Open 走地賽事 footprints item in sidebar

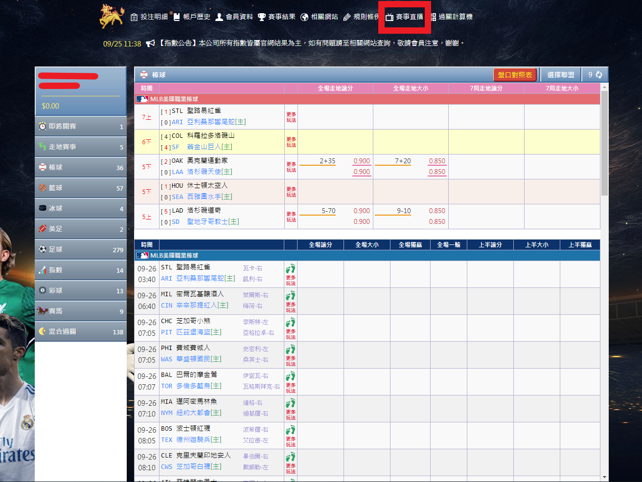pyautogui.click(x=81, y=147)
